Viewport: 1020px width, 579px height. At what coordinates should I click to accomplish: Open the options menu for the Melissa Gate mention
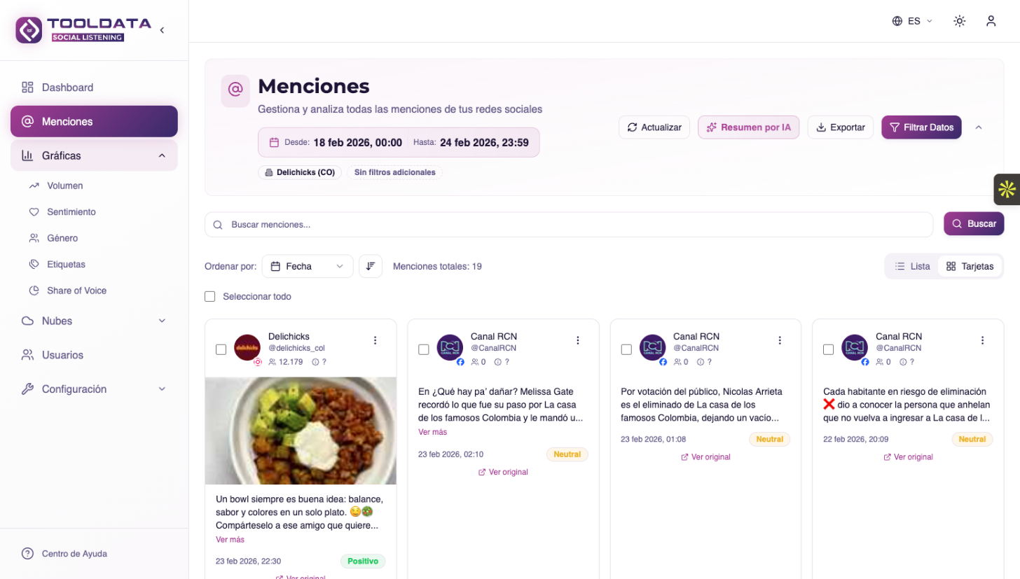[578, 340]
